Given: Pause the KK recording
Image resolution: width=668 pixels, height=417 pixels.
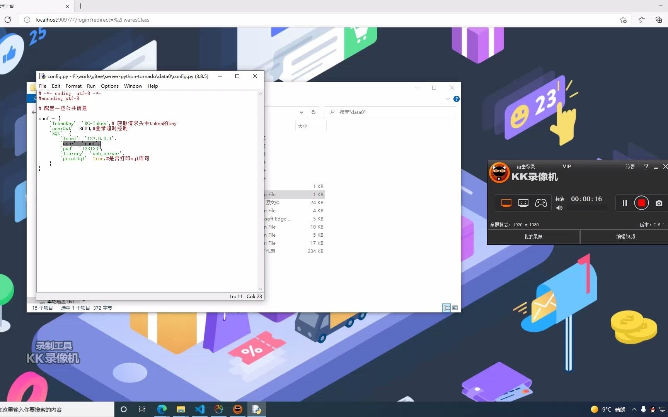Looking at the screenshot, I should (625, 203).
